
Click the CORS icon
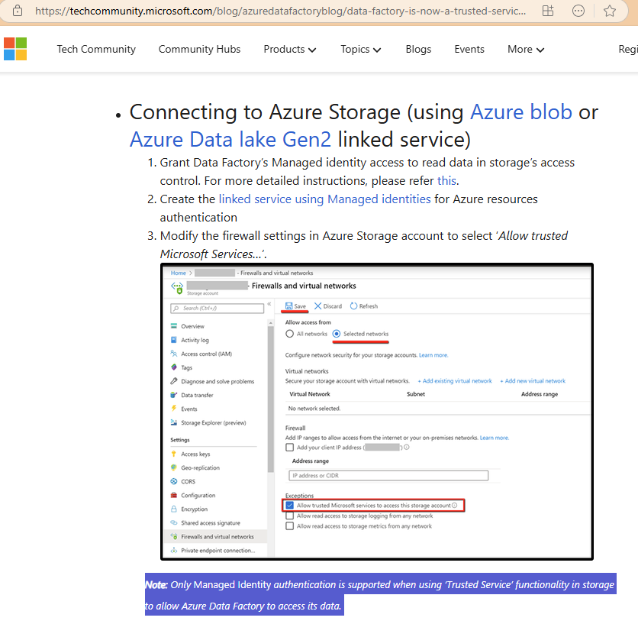174,481
